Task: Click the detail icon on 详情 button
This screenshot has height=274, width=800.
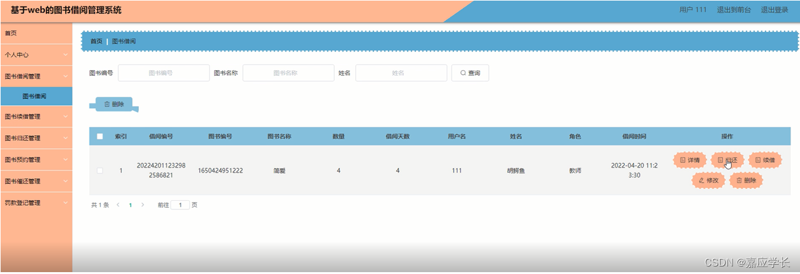Action: click(683, 160)
